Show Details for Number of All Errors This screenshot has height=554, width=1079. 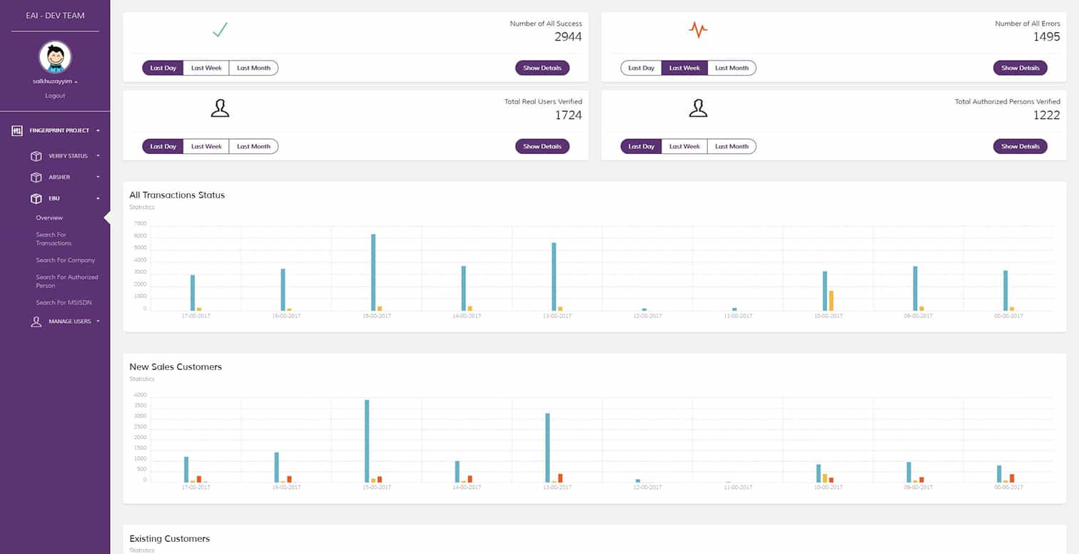pyautogui.click(x=1020, y=68)
